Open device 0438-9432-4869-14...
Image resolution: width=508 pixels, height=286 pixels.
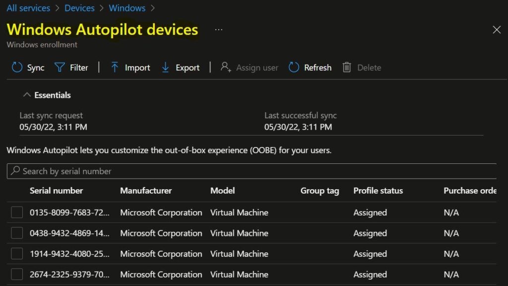pyautogui.click(x=69, y=233)
